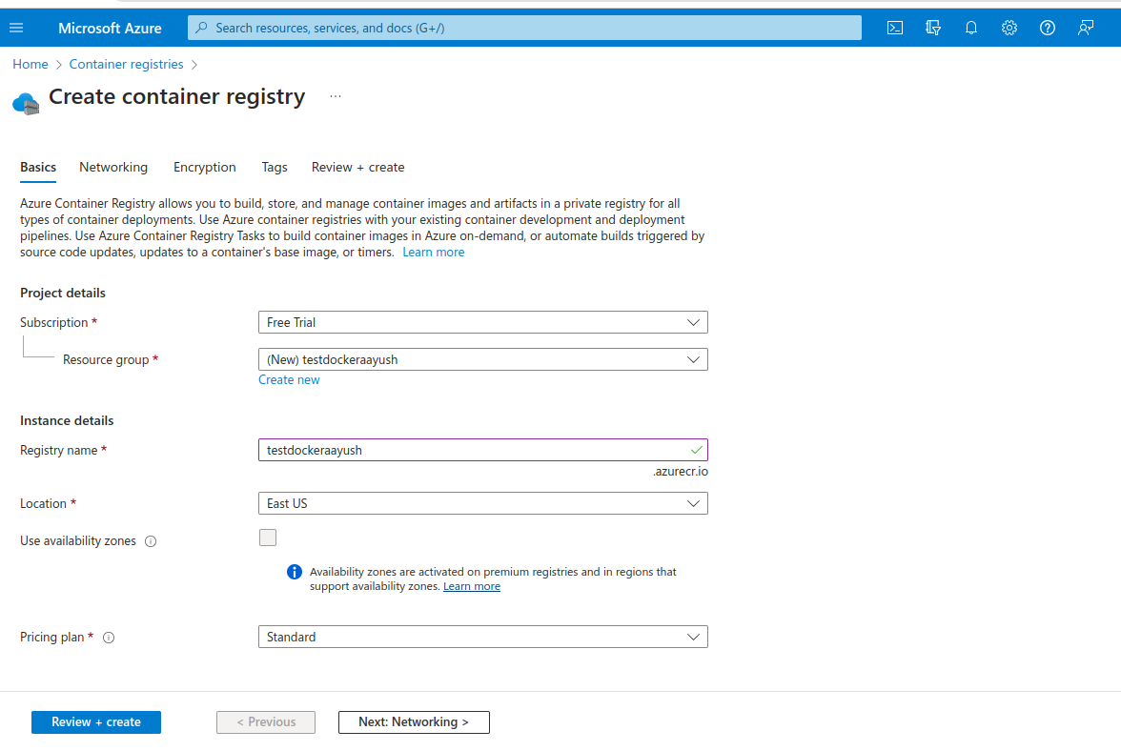Click the blue Review + create button

tap(95, 722)
